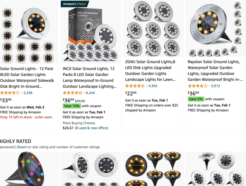Open INCX Solar Ground Lights product title
This screenshot has width=246, height=186.
89,78
